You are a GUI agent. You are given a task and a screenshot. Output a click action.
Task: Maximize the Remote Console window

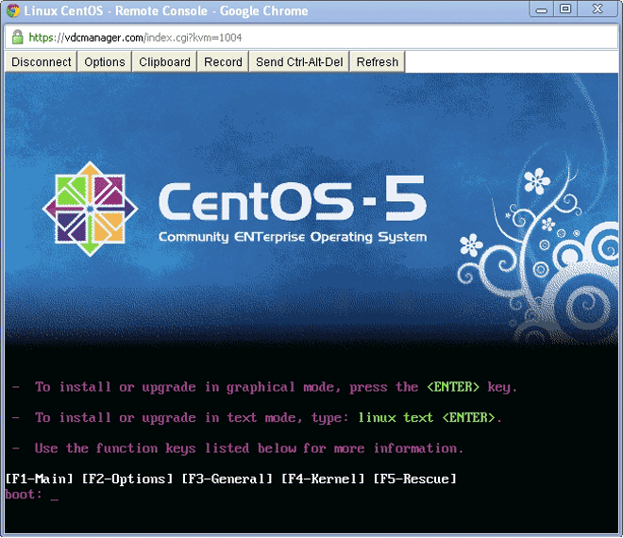(565, 9)
